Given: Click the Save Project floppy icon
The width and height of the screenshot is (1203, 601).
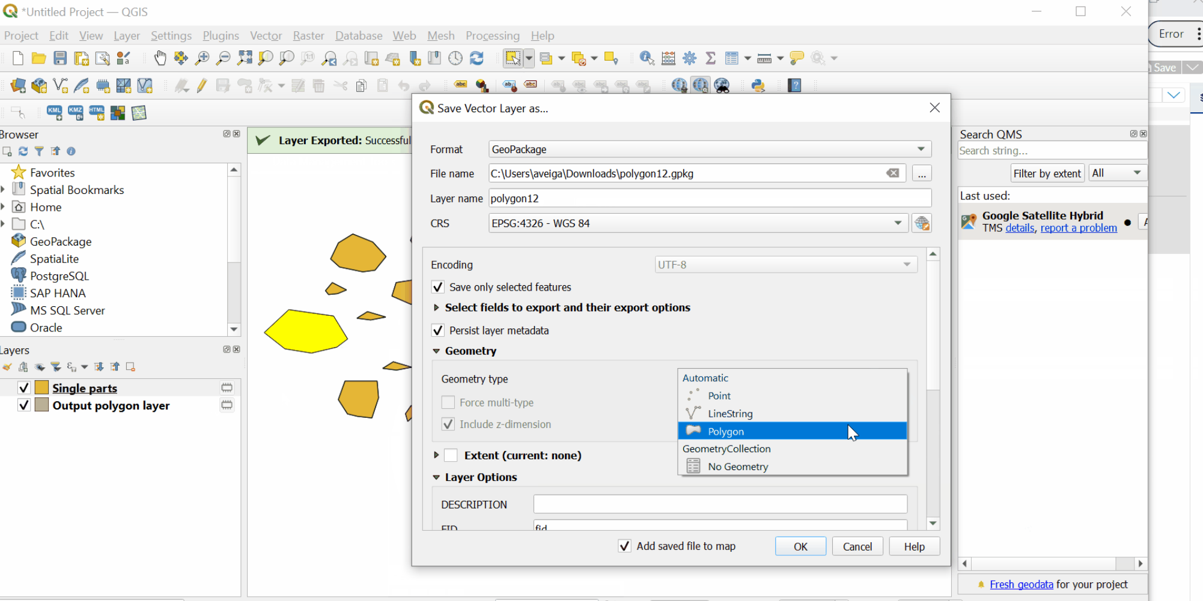Looking at the screenshot, I should click(x=60, y=58).
